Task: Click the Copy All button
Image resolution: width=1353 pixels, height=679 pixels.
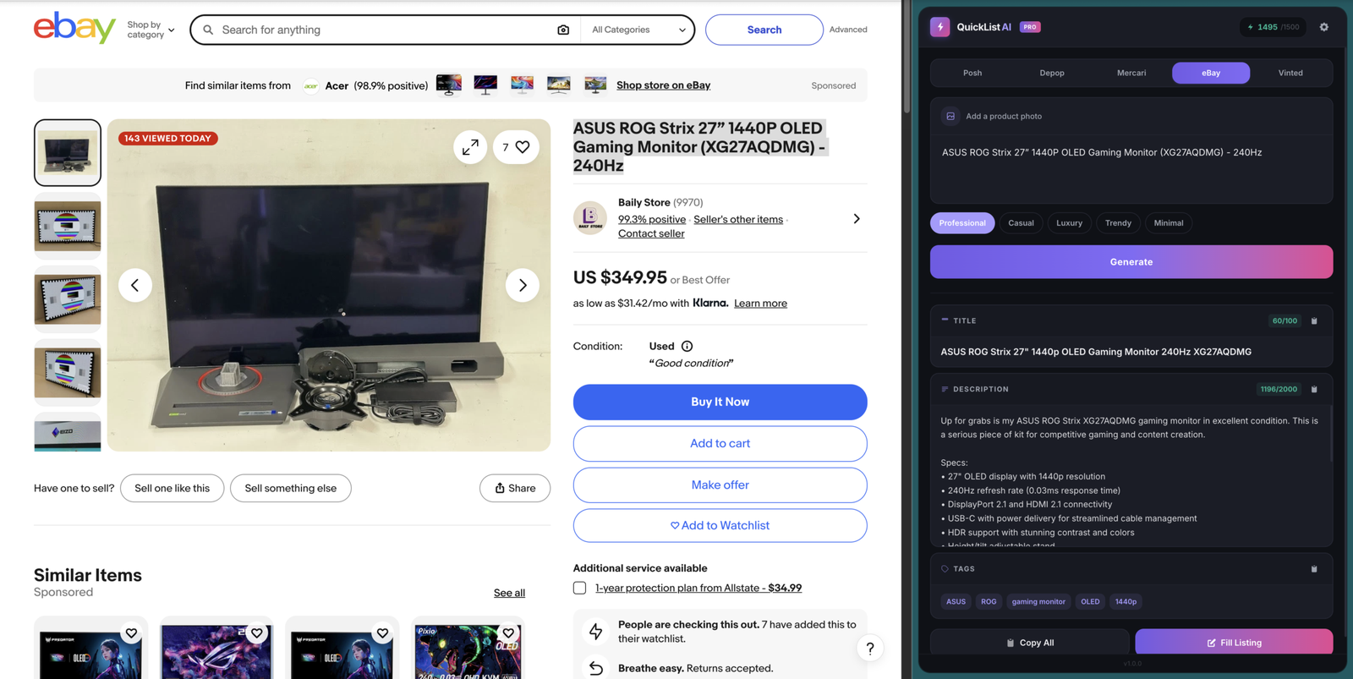Action: (x=1030, y=643)
